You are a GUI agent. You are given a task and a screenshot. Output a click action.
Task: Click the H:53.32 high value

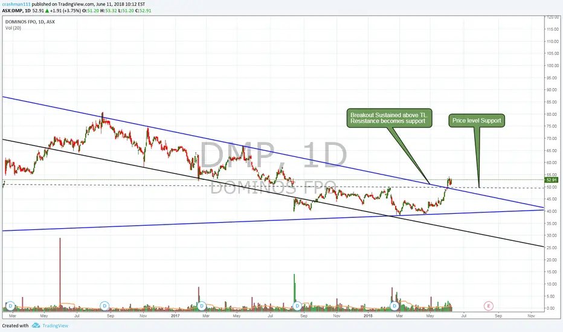click(109, 11)
